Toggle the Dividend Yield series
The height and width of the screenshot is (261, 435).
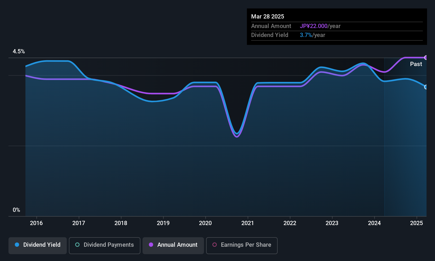(x=38, y=246)
